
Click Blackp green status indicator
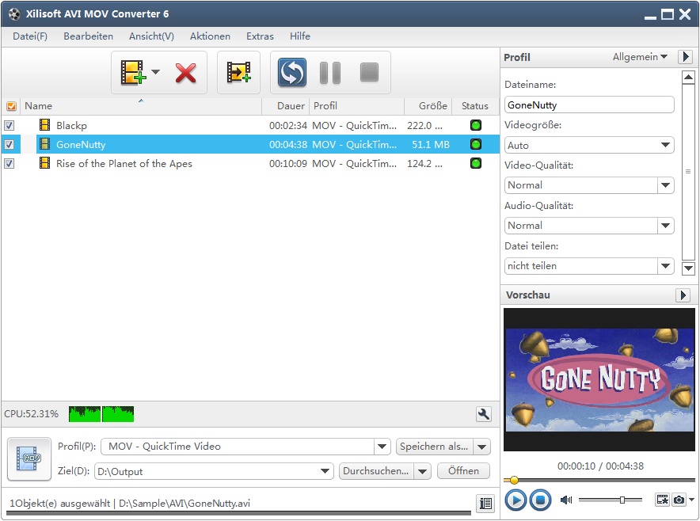476,125
